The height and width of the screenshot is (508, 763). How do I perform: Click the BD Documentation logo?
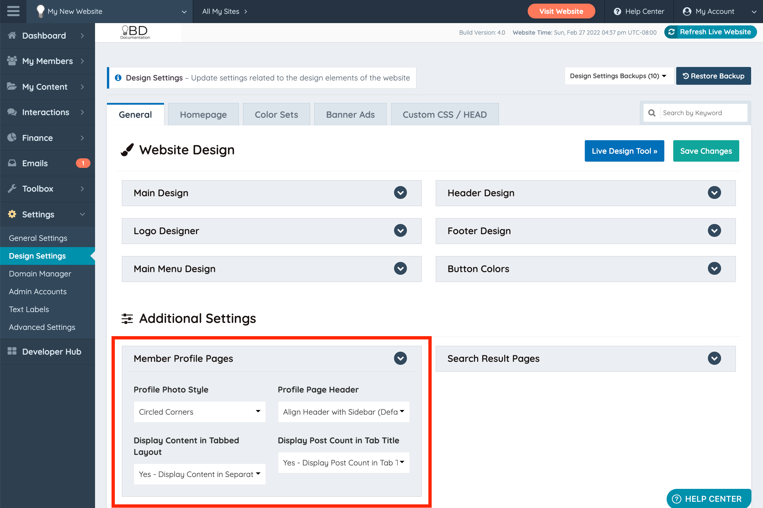[x=135, y=32]
